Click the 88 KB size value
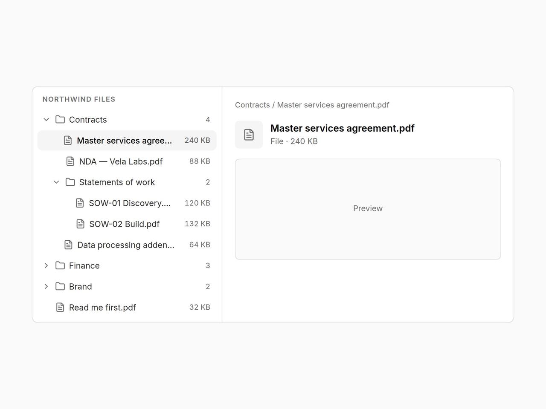The image size is (546, 409). point(200,161)
